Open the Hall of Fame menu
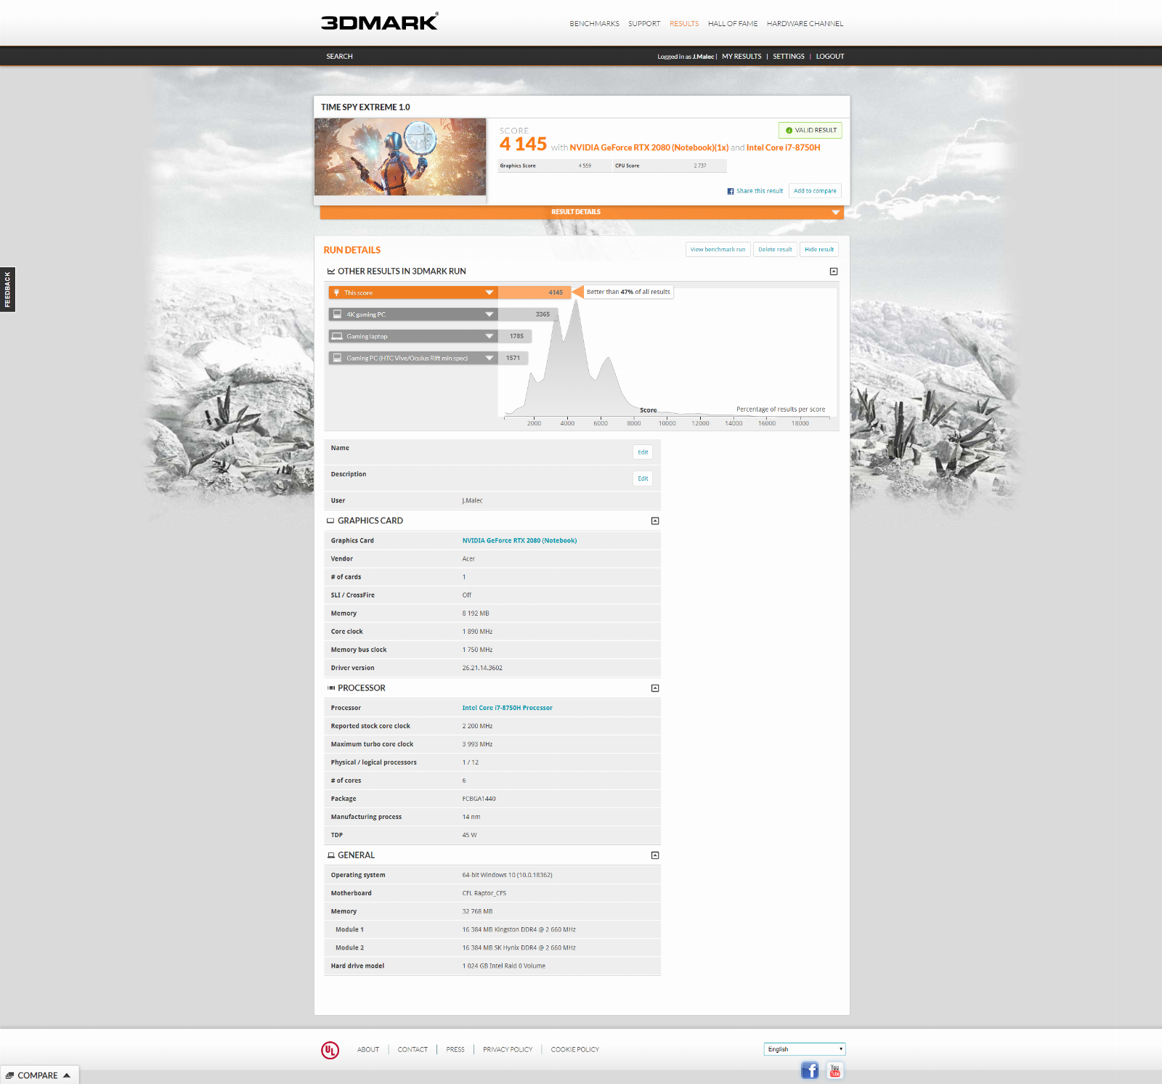This screenshot has width=1162, height=1084. tap(733, 24)
